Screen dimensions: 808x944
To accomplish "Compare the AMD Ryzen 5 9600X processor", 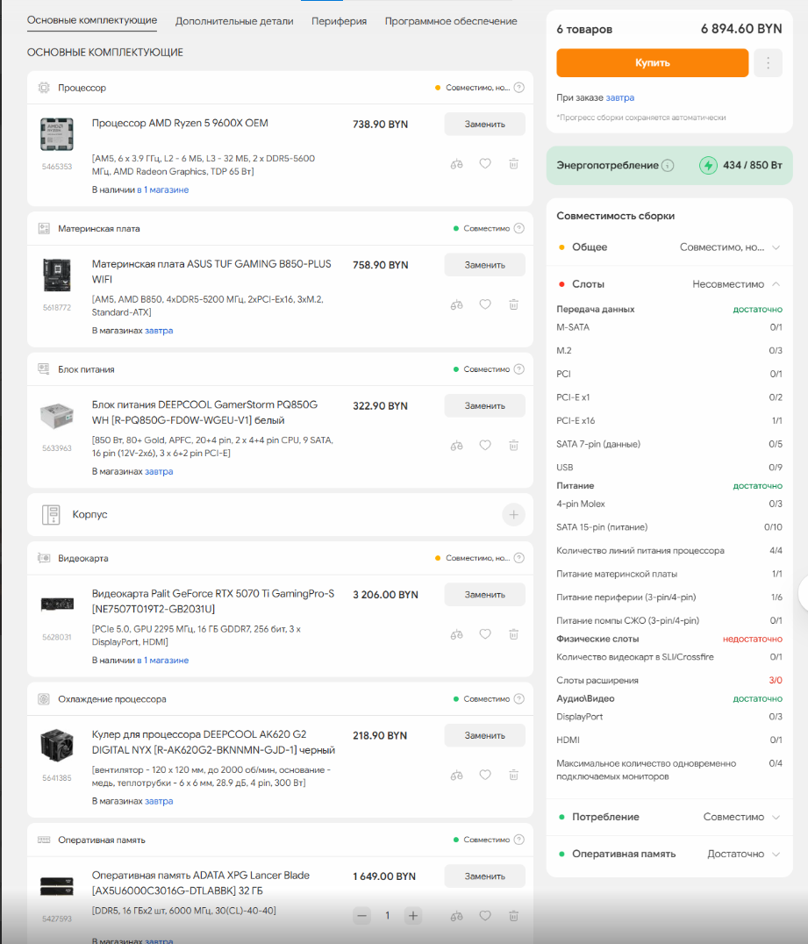I will click(456, 164).
